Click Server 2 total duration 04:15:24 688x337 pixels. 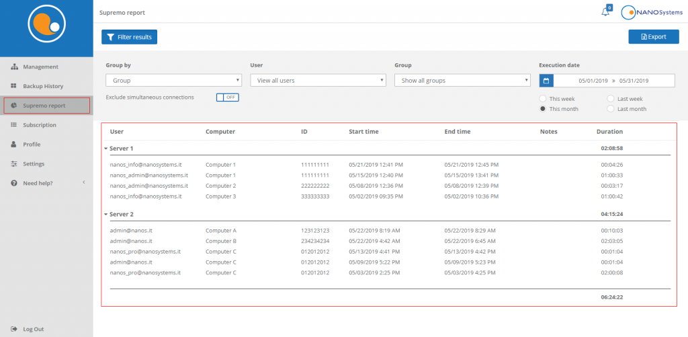coord(612,215)
